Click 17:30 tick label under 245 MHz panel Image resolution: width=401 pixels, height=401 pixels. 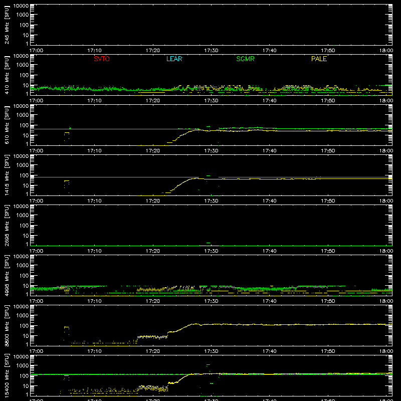coord(211,51)
